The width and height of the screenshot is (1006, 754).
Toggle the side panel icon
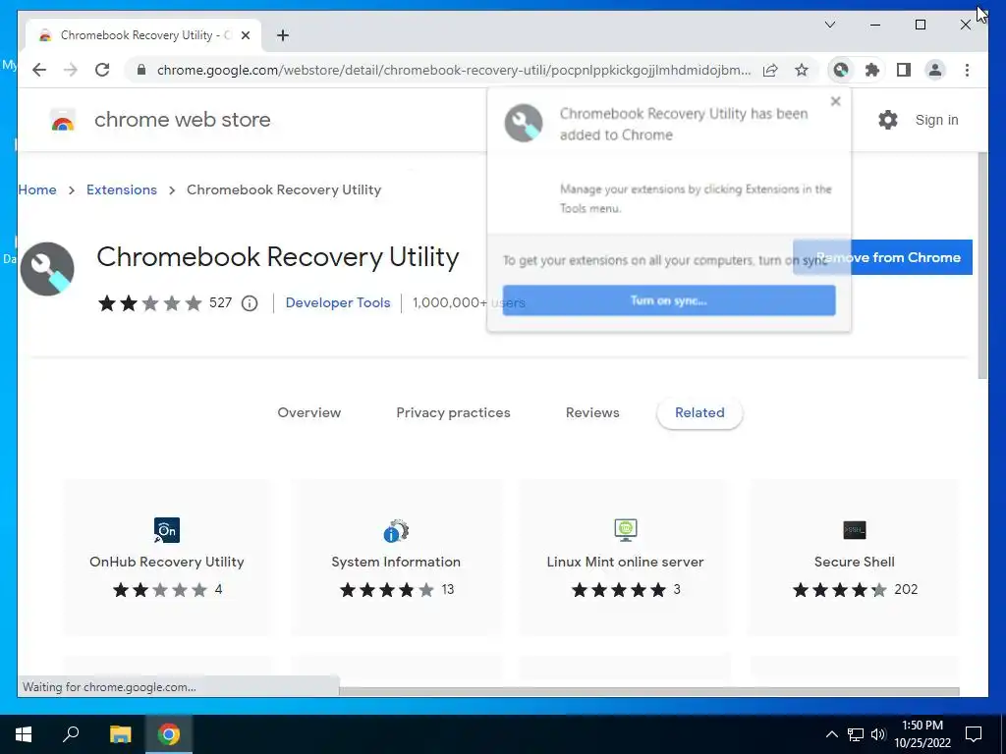pos(904,70)
